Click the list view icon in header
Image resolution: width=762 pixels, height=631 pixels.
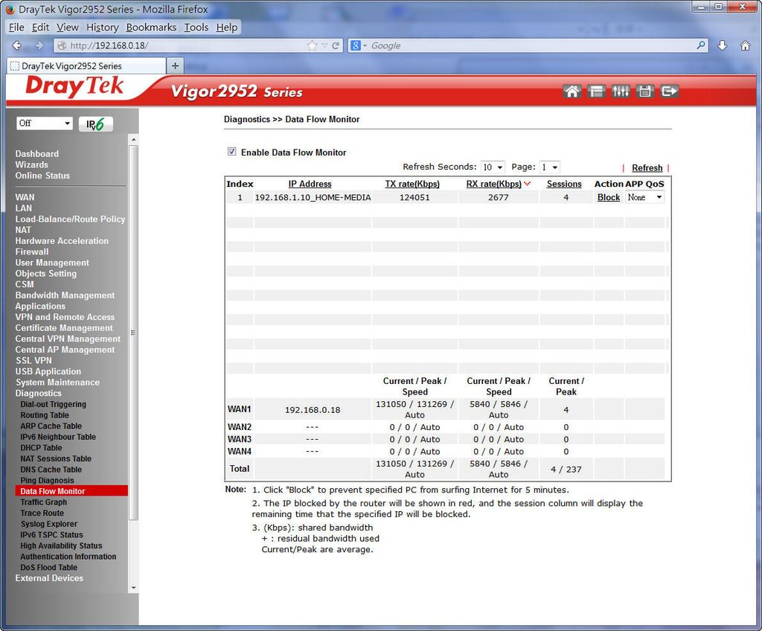pyautogui.click(x=596, y=91)
